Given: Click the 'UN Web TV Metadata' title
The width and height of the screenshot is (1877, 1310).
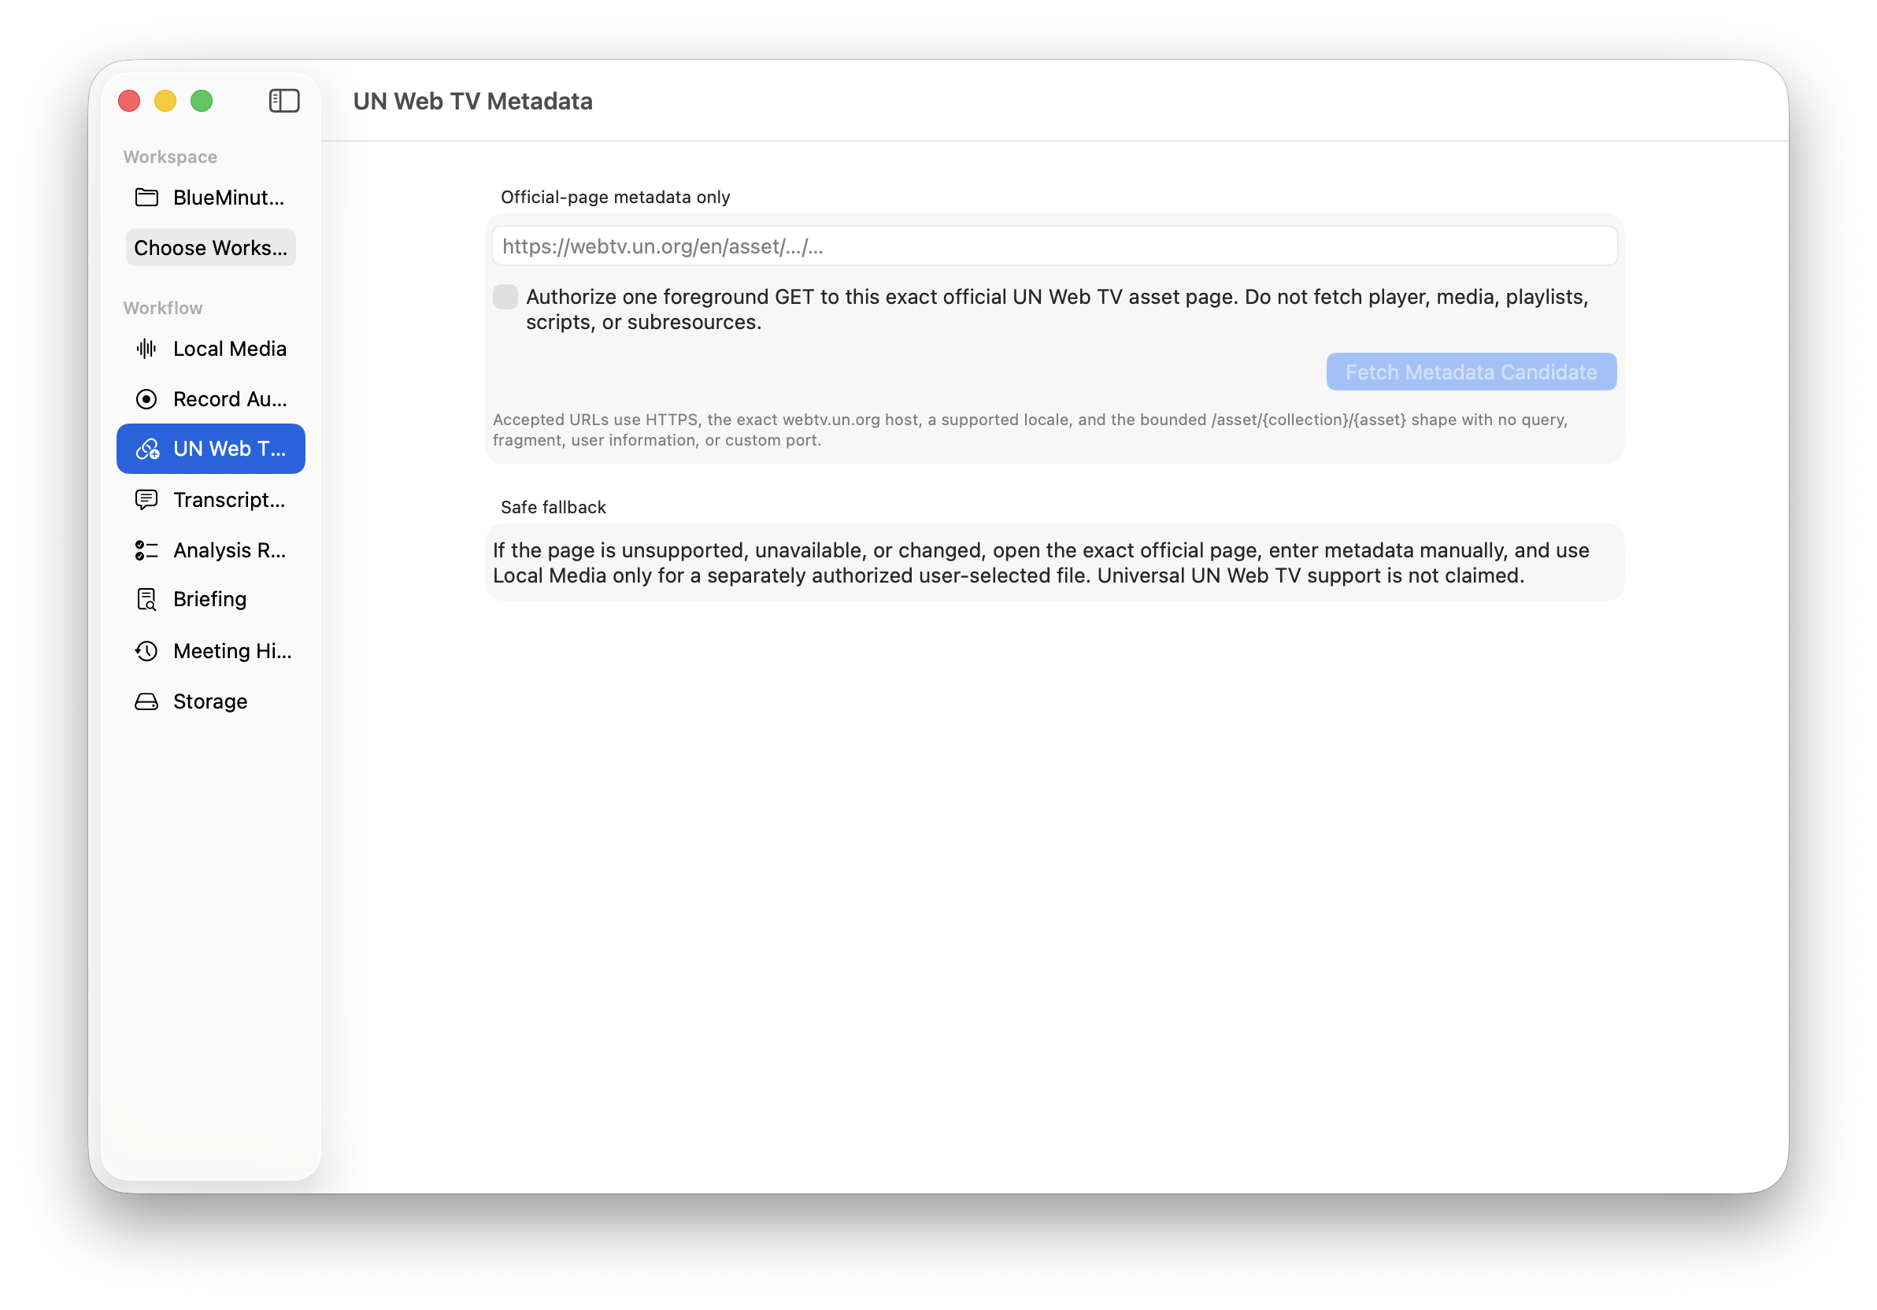Looking at the screenshot, I should tap(472, 101).
